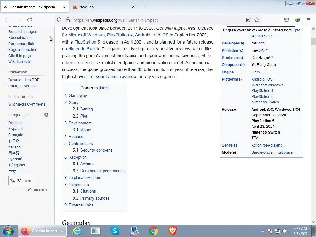
Task: Launch Internet Explorer from taskbar
Action: (x=77, y=231)
